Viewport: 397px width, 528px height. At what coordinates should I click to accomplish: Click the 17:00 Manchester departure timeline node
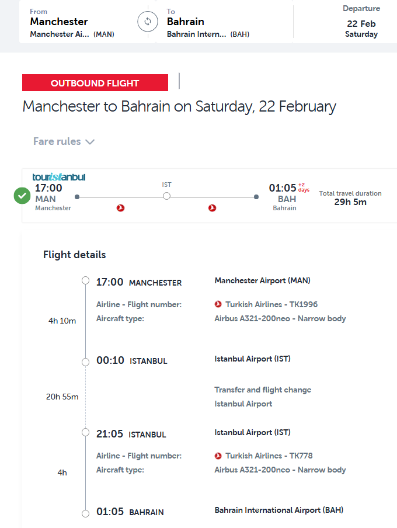86,281
